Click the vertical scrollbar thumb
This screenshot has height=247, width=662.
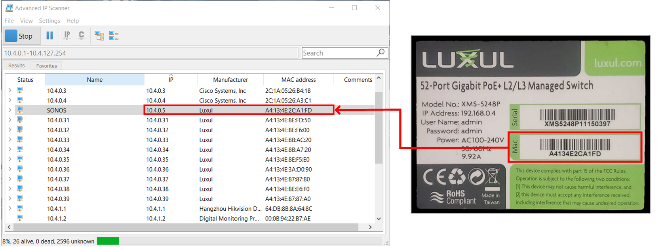tap(379, 127)
